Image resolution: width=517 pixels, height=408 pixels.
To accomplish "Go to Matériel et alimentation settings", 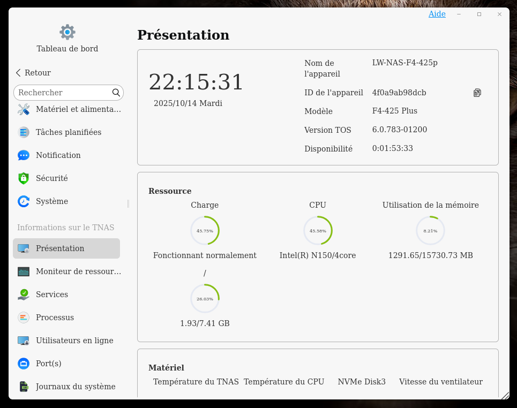I will point(78,109).
